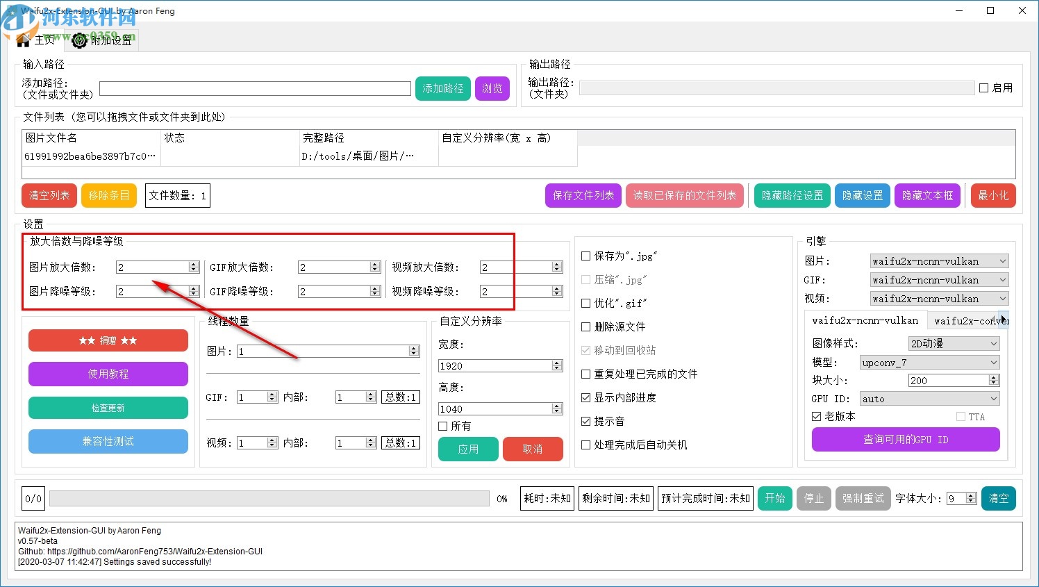The height and width of the screenshot is (587, 1039).
Task: Click the 浏览 browse button
Action: pyautogui.click(x=492, y=88)
